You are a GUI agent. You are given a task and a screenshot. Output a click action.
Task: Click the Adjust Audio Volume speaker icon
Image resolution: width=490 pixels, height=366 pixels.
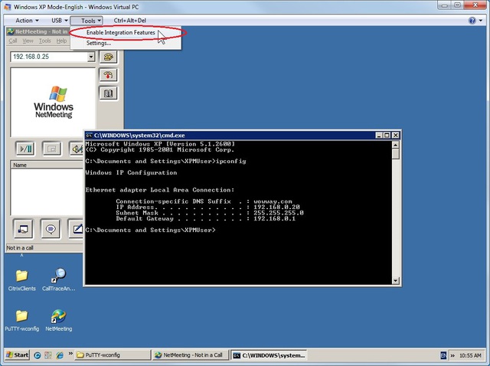77,149
